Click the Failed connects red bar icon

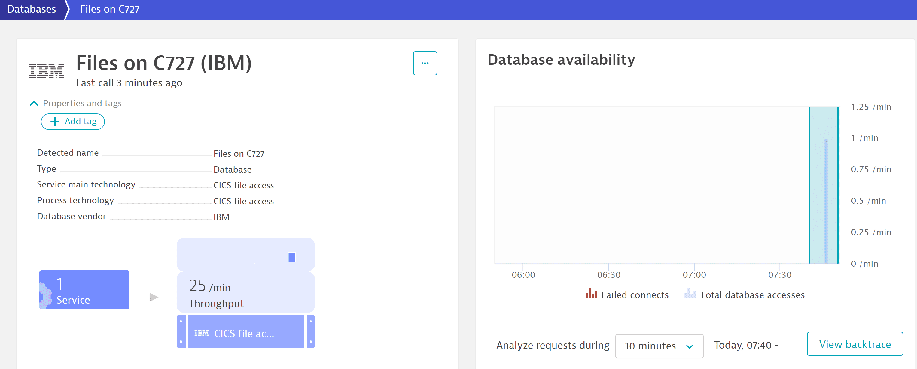click(x=592, y=294)
